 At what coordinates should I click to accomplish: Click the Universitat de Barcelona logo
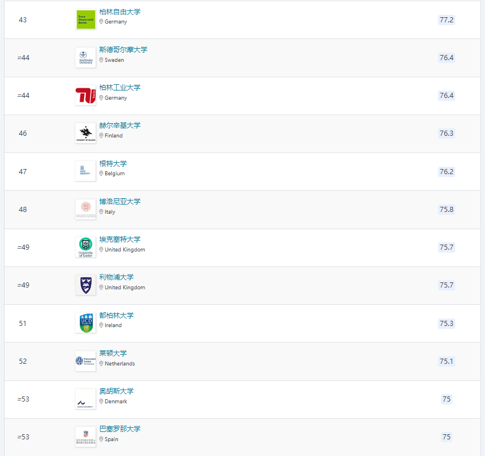click(x=85, y=437)
